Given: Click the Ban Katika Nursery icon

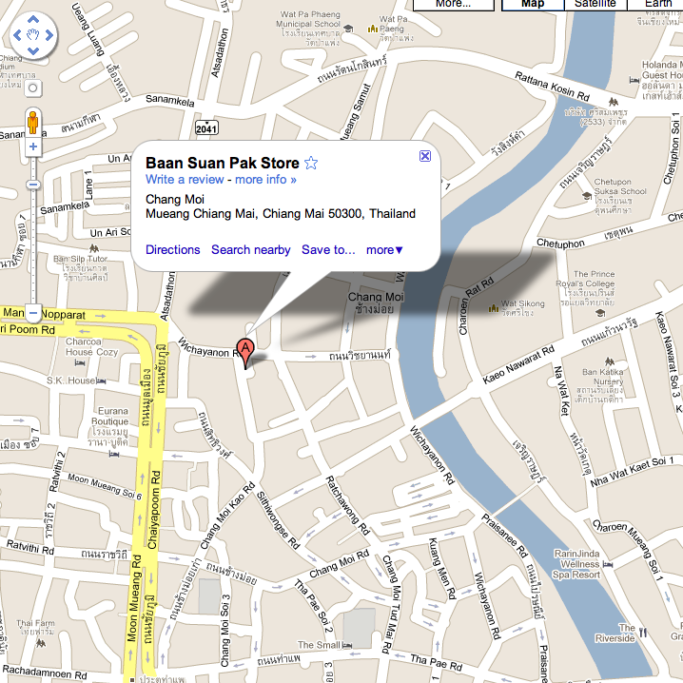Looking at the screenshot, I should point(610,361).
